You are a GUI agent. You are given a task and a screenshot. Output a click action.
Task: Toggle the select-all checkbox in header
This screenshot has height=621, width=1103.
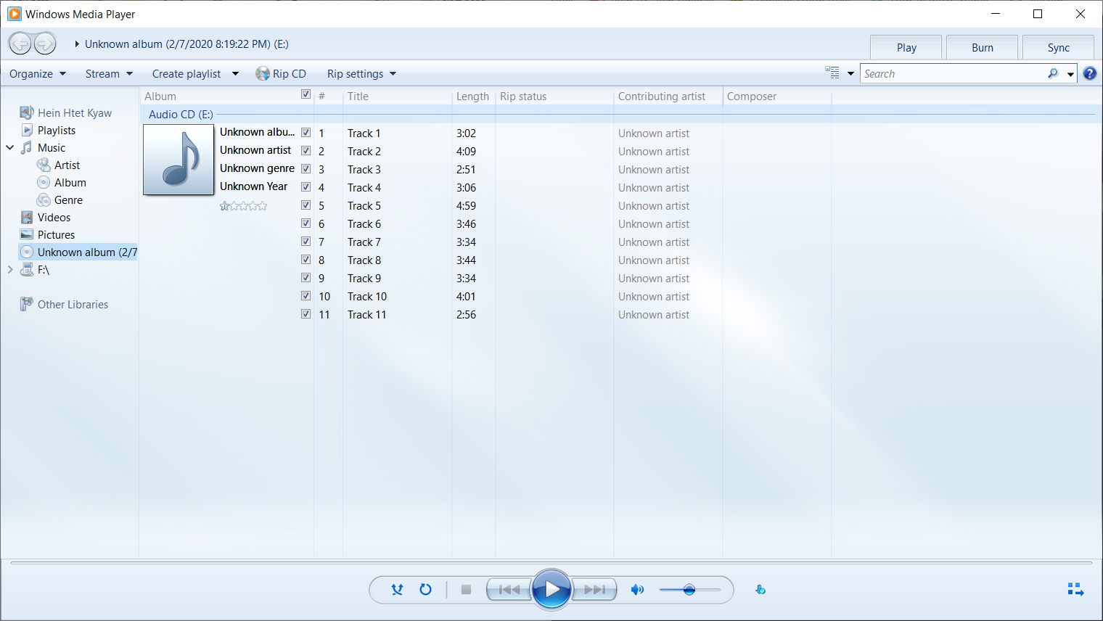[x=306, y=94]
